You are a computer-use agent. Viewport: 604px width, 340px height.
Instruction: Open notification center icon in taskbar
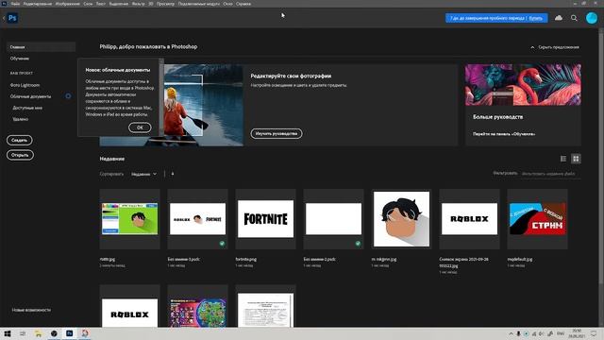[594, 333]
